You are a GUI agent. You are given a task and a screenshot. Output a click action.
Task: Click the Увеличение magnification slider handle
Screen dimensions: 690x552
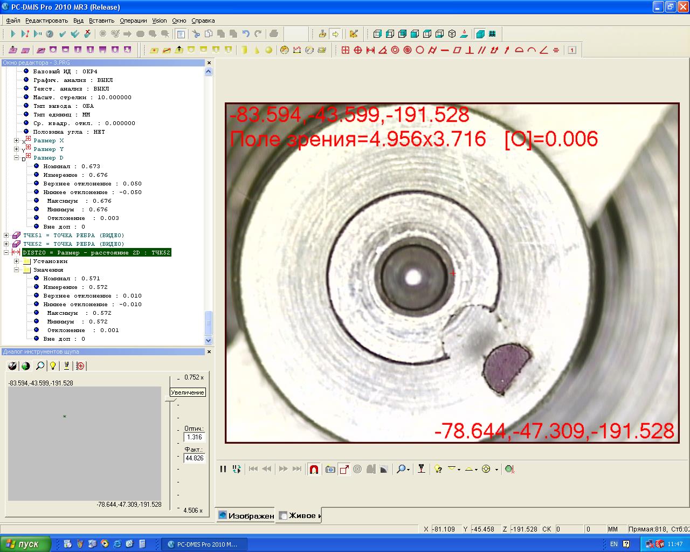[169, 398]
